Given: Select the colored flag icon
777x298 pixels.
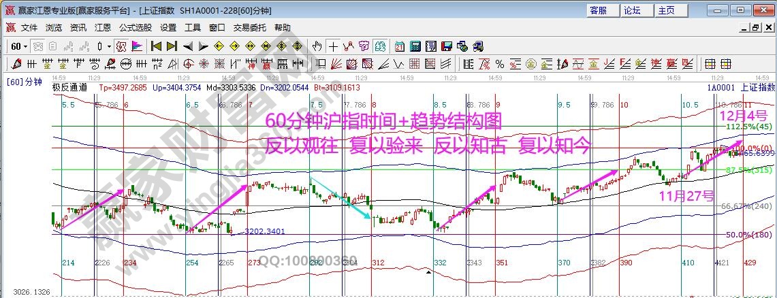Looking at the screenshot, I should click(137, 46).
